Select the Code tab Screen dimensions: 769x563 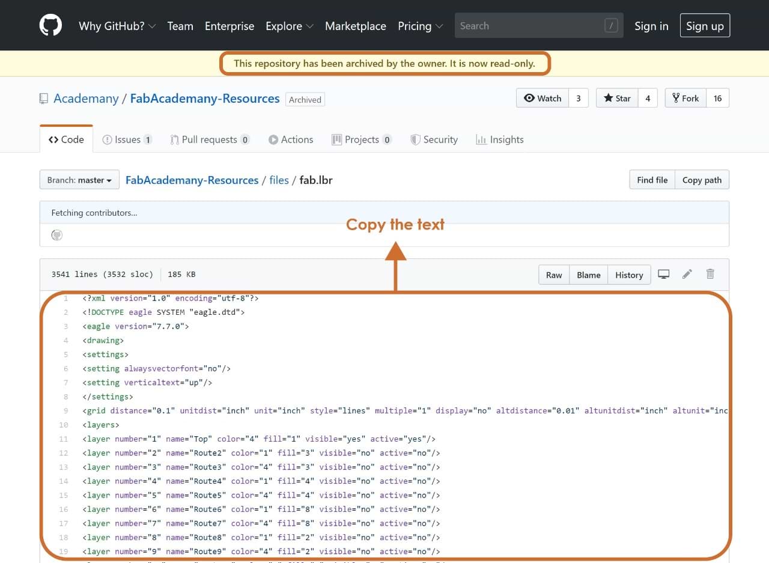(x=66, y=139)
